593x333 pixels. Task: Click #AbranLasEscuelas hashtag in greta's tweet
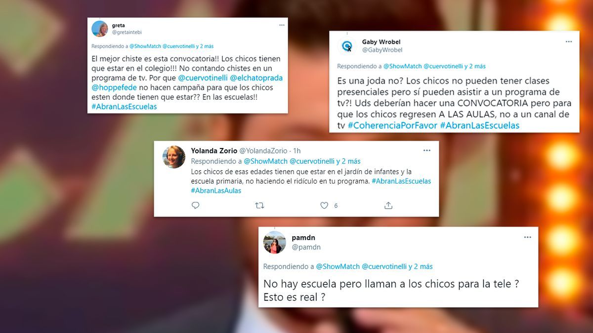click(x=124, y=107)
